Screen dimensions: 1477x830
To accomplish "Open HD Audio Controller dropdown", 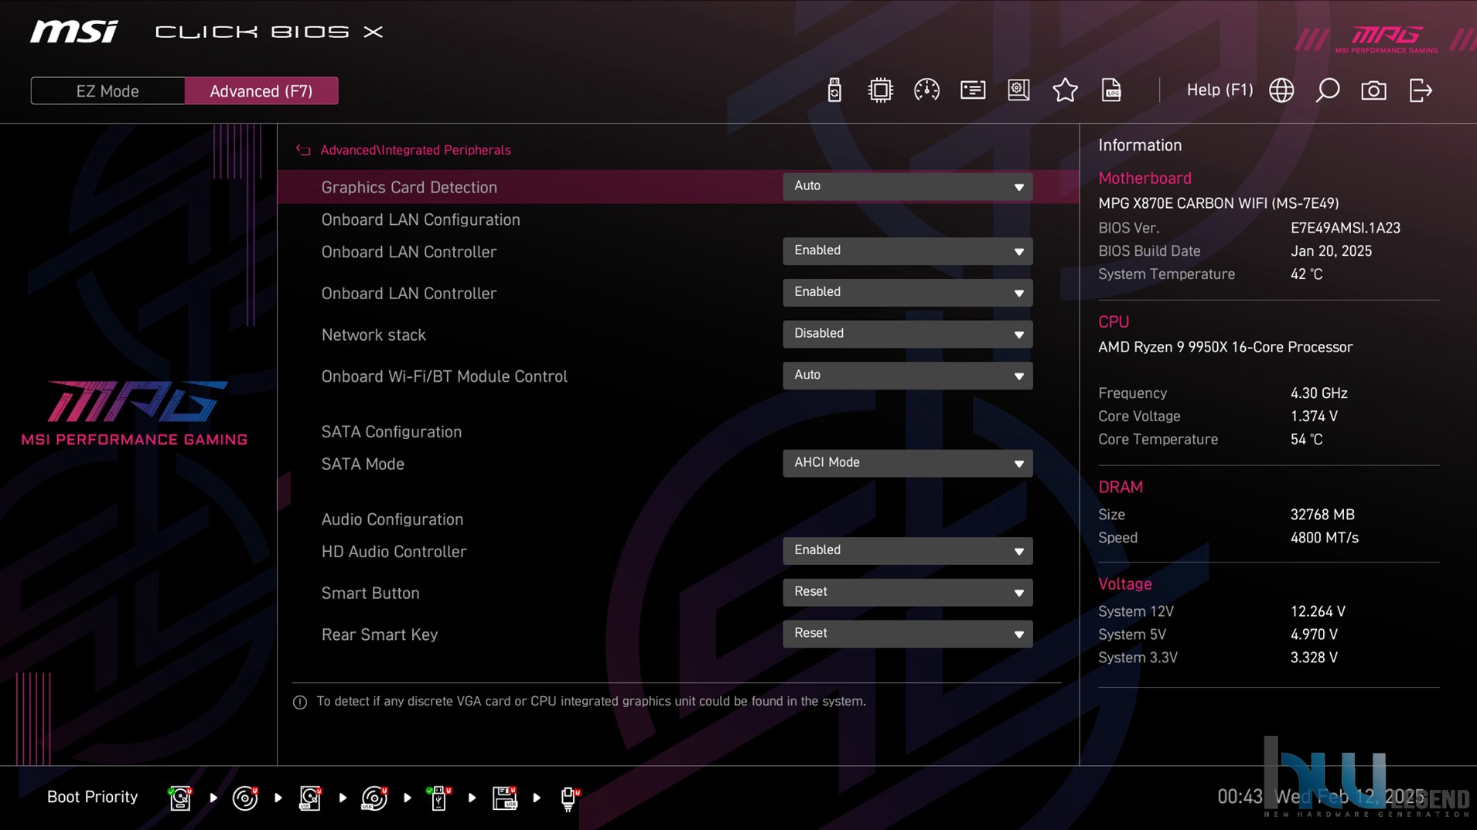I will [x=907, y=551].
